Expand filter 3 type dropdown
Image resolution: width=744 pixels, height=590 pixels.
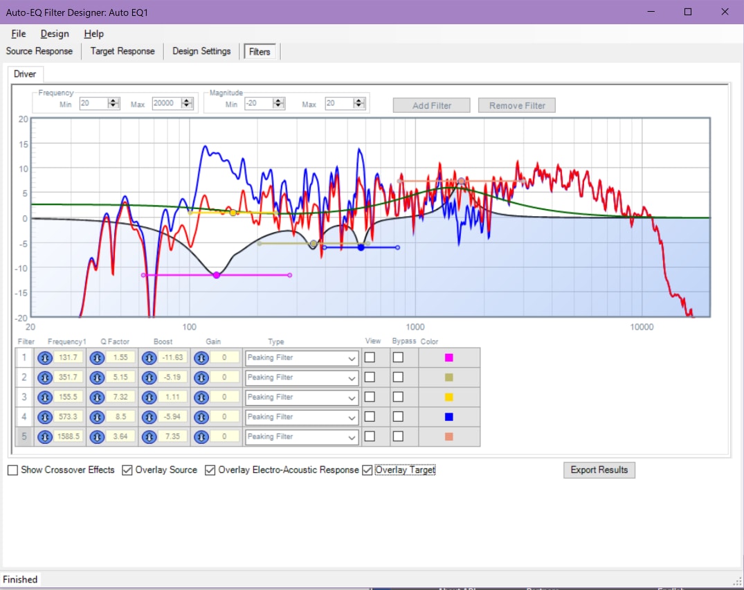tap(301, 397)
